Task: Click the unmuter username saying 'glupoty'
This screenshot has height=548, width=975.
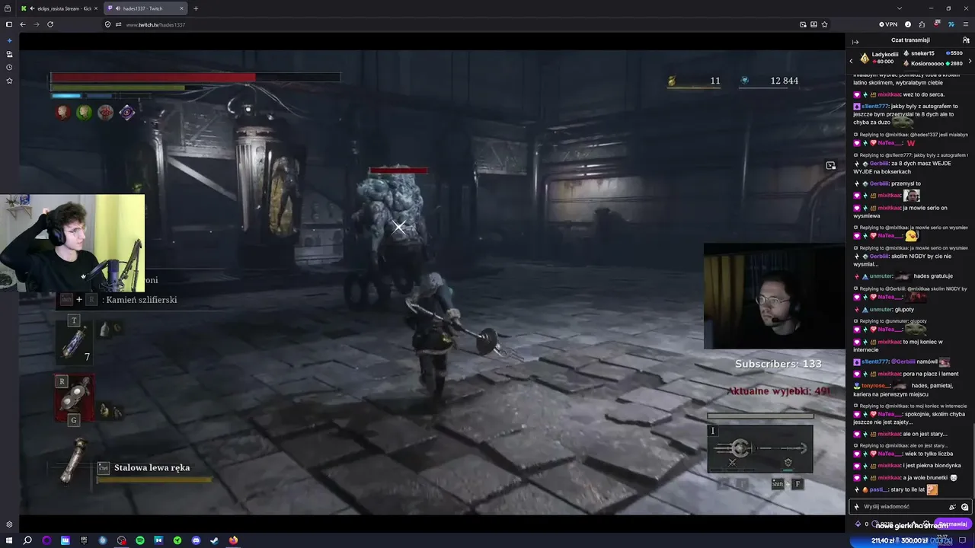Action: [881, 310]
